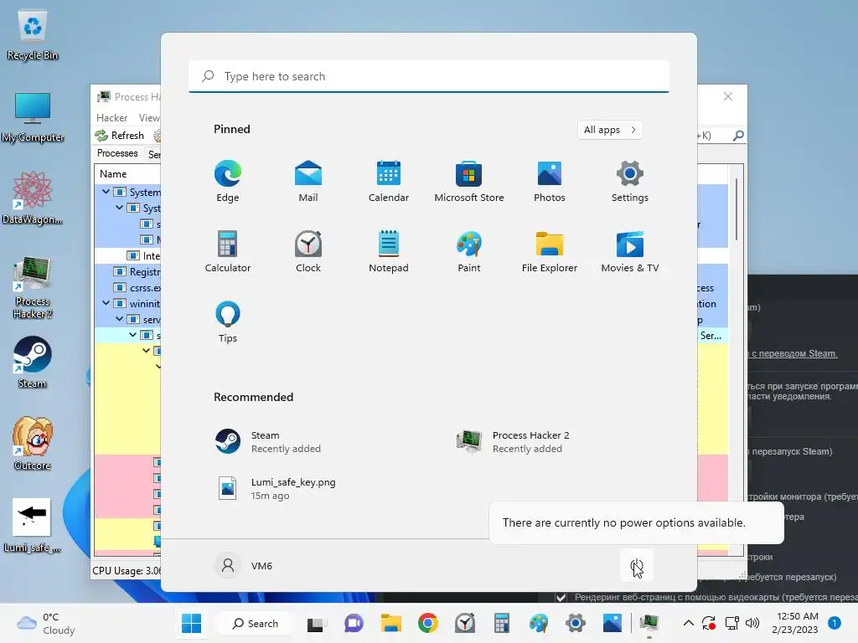The height and width of the screenshot is (643, 858).
Task: Close the Process Hacker window
Action: (728, 96)
